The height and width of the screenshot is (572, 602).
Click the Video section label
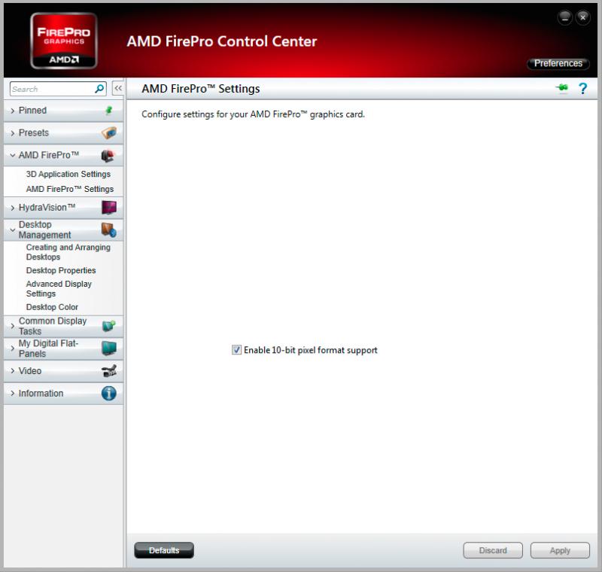coord(30,371)
